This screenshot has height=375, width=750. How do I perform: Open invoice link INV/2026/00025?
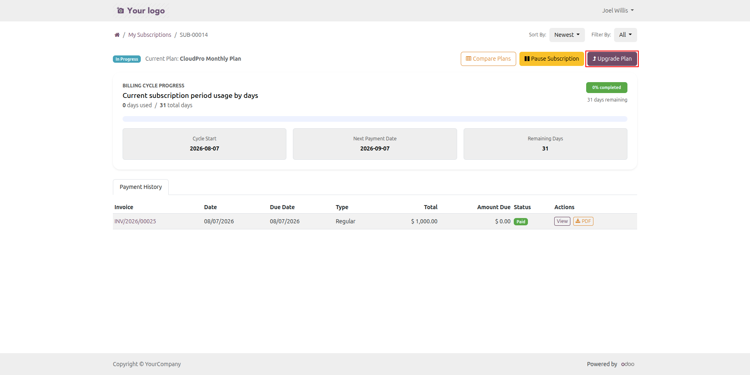coord(135,221)
